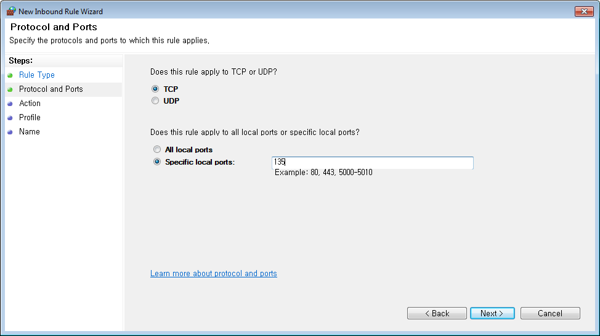The image size is (600, 336).
Task: Select the UDP radio button
Action: pyautogui.click(x=155, y=100)
